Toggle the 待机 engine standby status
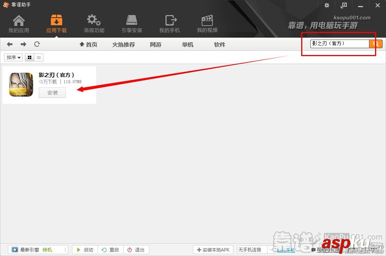 click(x=47, y=250)
